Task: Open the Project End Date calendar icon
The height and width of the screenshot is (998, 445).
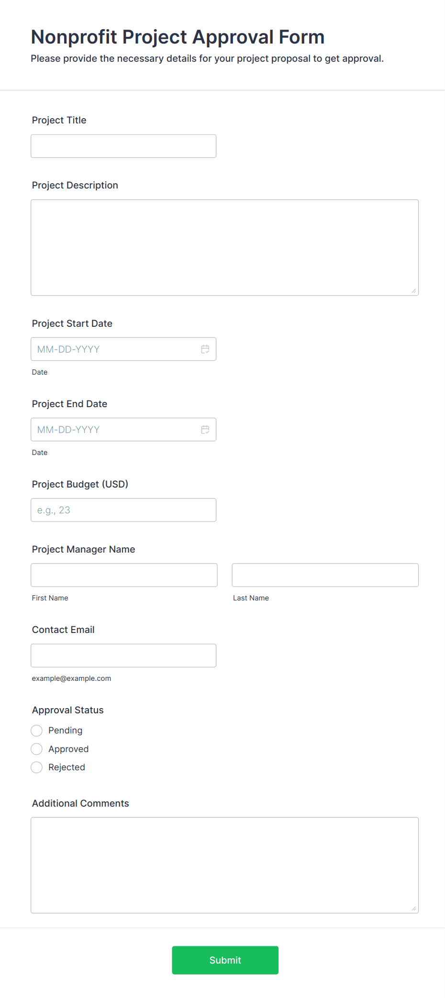Action: [205, 430]
